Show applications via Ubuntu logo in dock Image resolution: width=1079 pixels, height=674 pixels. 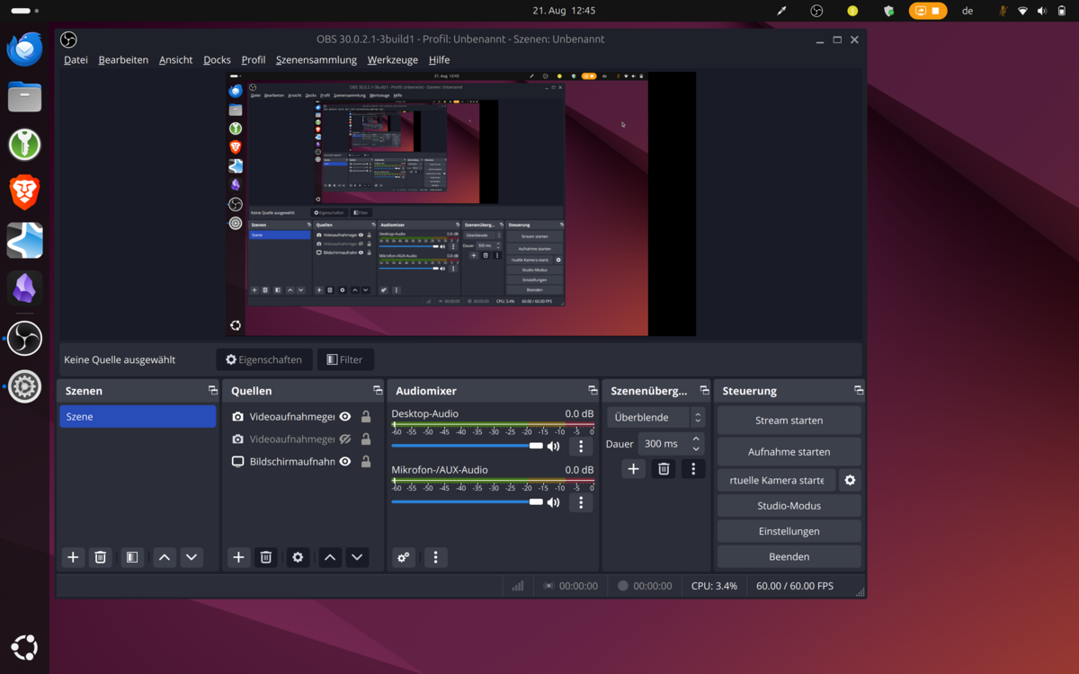pyautogui.click(x=24, y=647)
